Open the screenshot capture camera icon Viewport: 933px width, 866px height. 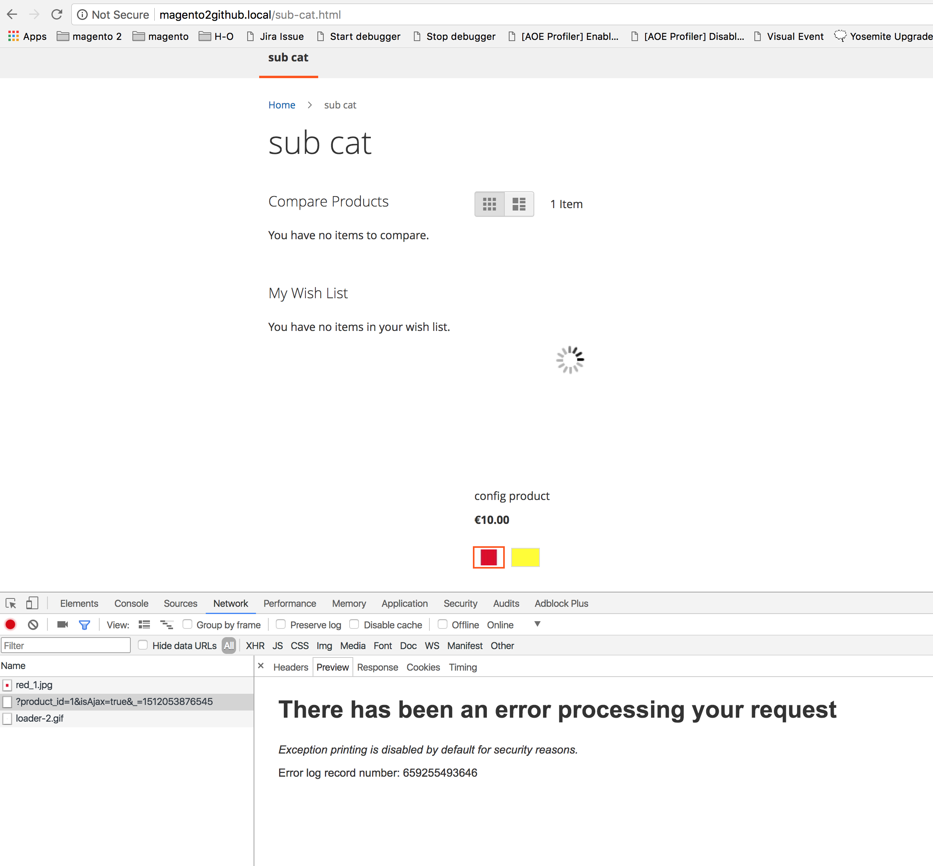[x=62, y=624]
